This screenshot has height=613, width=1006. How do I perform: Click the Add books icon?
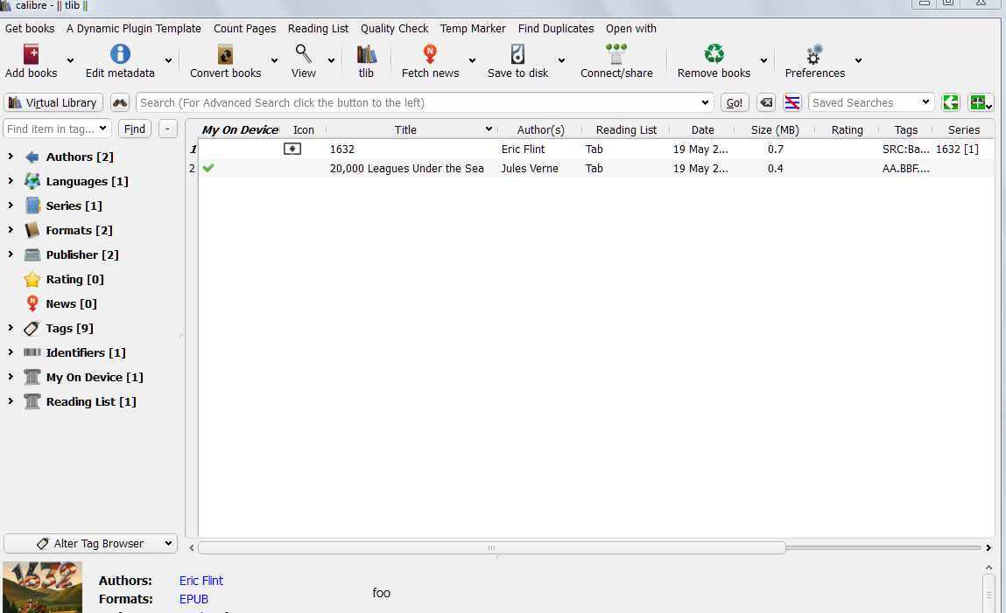[31, 54]
